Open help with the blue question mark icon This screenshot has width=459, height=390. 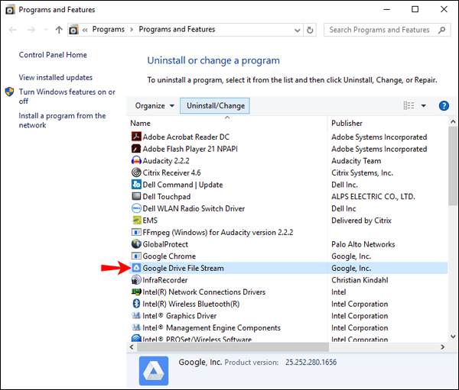point(443,106)
